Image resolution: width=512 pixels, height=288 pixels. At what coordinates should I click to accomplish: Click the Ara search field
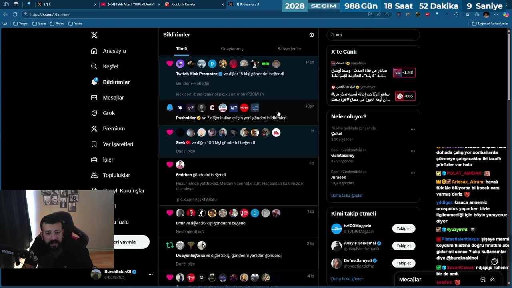(x=373, y=35)
